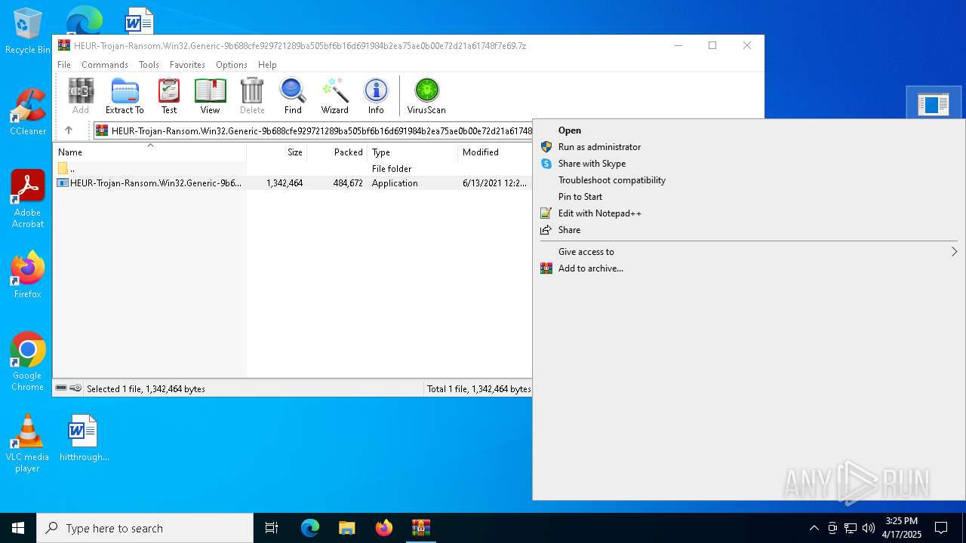This screenshot has height=543, width=966.
Task: Click the Extract To toolbar icon
Action: click(125, 96)
